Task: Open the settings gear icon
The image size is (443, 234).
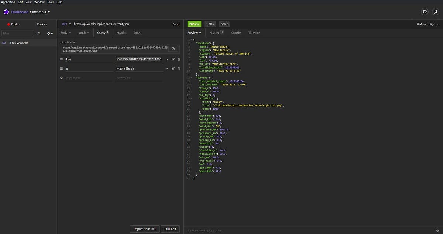Action: [425, 12]
